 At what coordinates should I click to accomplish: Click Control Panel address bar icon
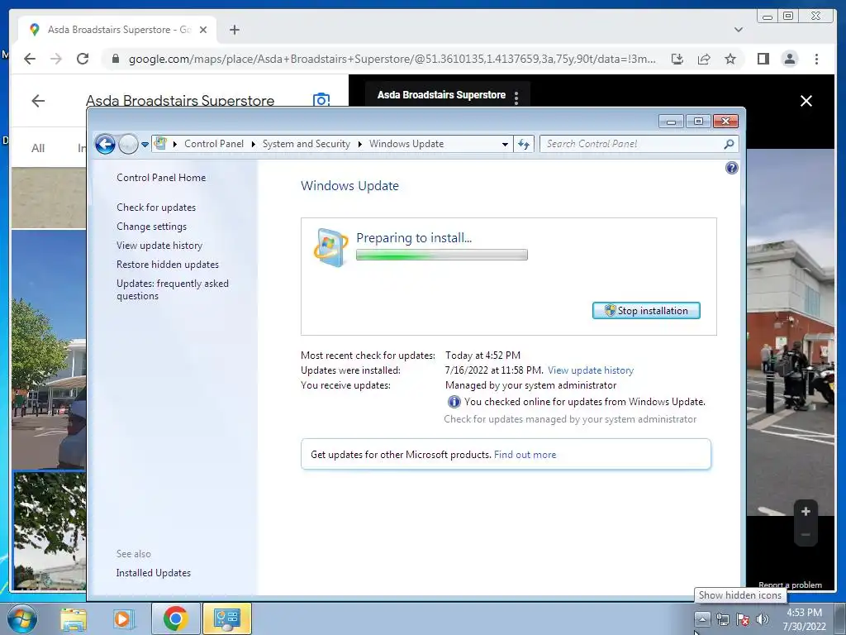coord(160,144)
